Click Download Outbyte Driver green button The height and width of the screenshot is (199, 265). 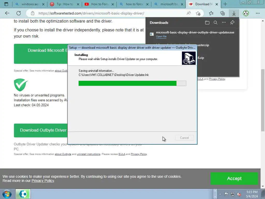point(41,130)
